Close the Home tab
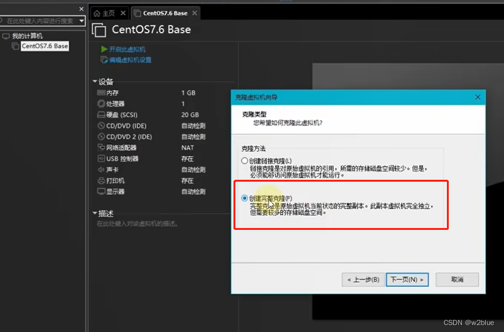Image resolution: width=504 pixels, height=332 pixels. tap(123, 13)
